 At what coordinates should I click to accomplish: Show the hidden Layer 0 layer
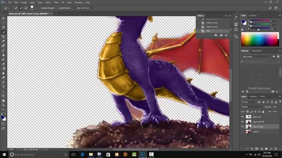click(x=242, y=132)
